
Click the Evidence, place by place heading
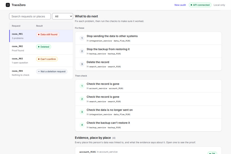coord(93,138)
